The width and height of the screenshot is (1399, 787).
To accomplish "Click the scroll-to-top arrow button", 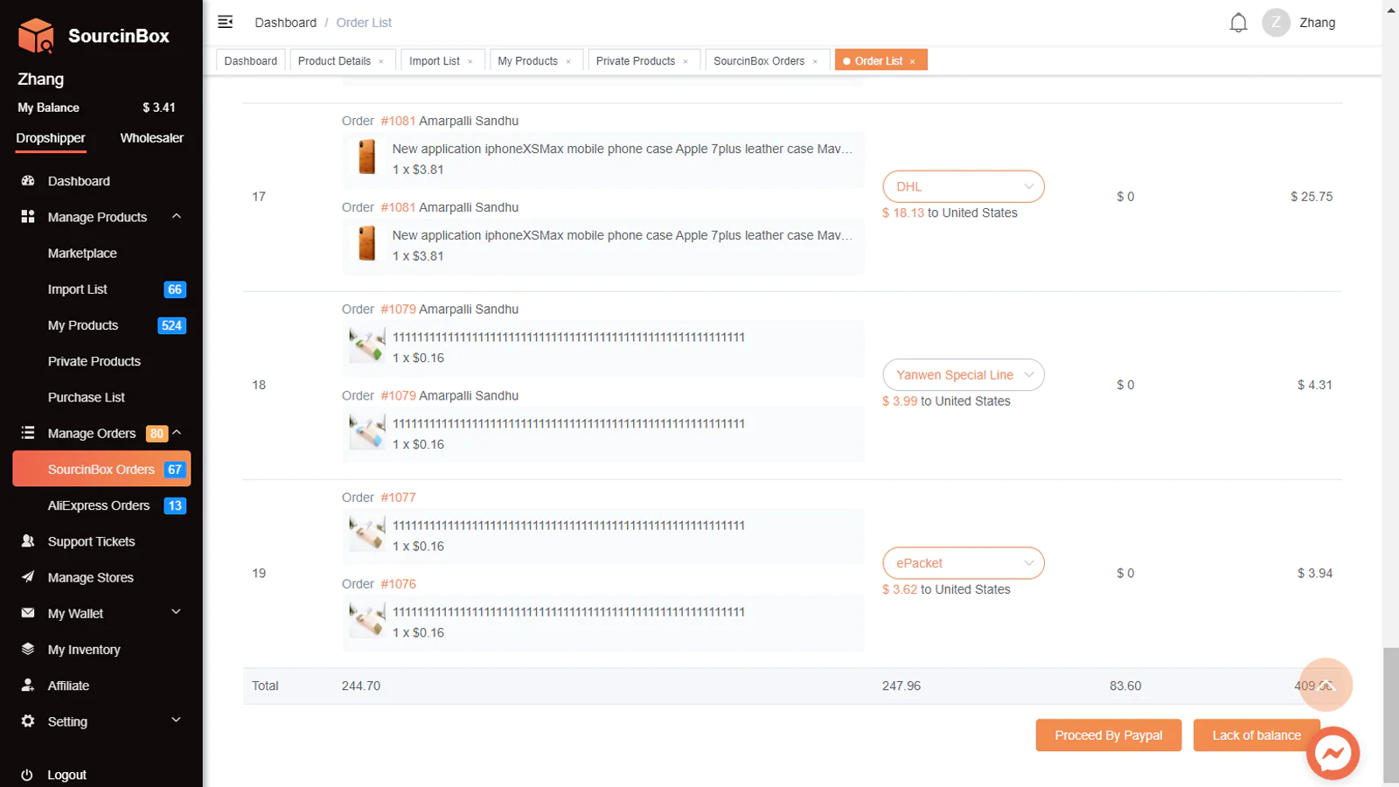I will point(1326,685).
